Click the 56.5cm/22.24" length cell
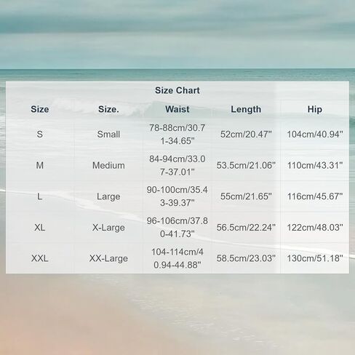The height and width of the screenshot is (355, 355). tap(246, 228)
